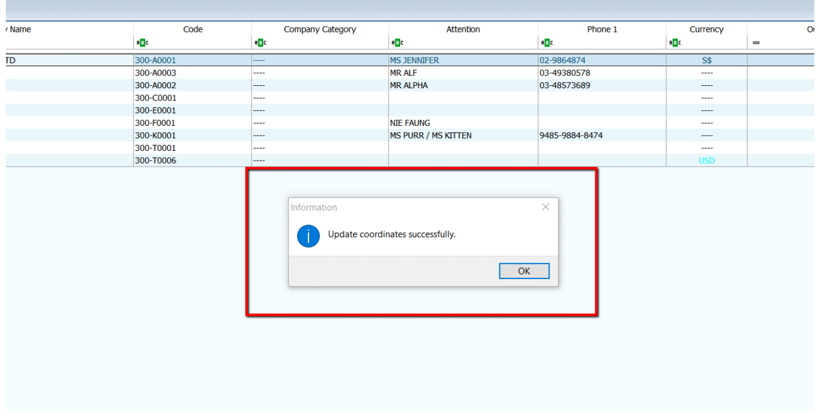Select the USD currency cell
The height and width of the screenshot is (416, 816).
706,161
